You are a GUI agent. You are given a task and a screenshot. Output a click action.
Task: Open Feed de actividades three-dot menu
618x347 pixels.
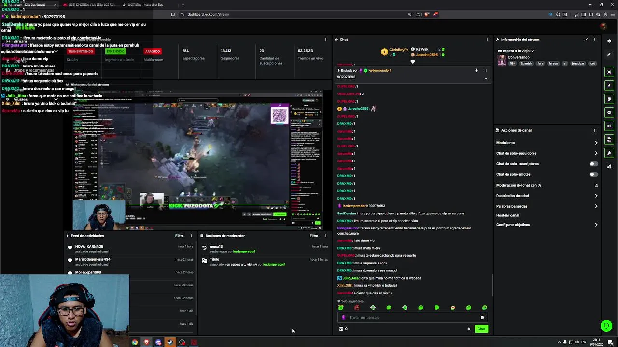tap(191, 236)
